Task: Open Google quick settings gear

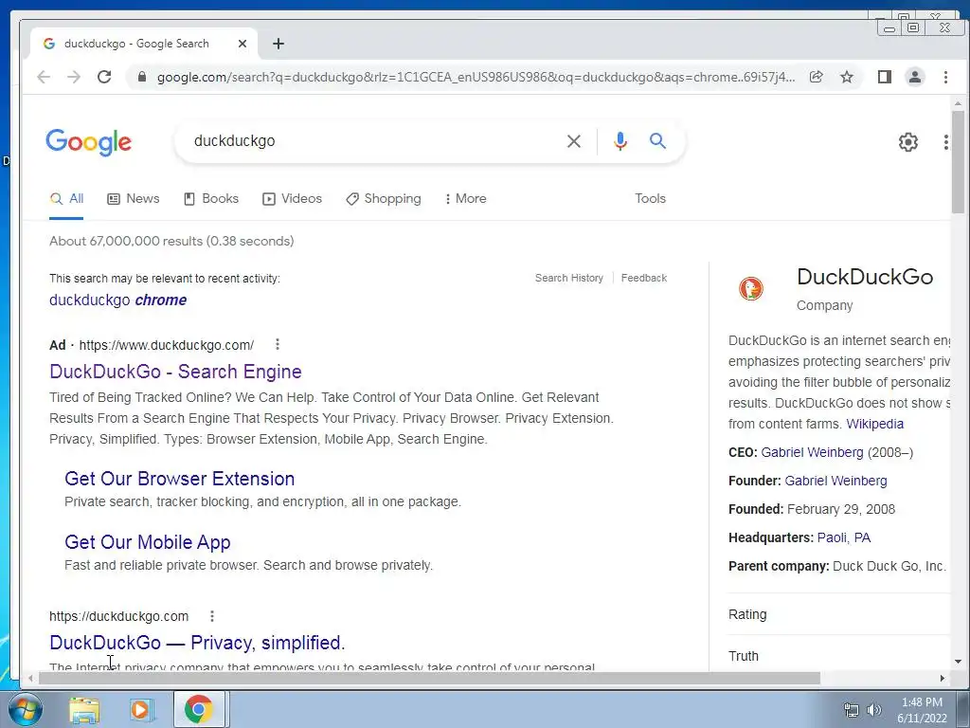Action: pyautogui.click(x=908, y=142)
